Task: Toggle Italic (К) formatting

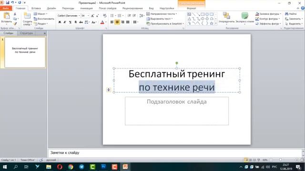Action: click(65, 22)
